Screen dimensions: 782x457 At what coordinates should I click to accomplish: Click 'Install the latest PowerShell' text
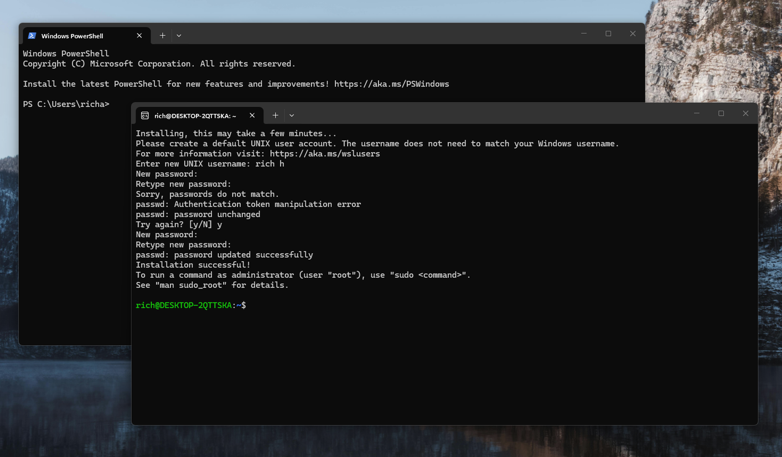pos(92,84)
